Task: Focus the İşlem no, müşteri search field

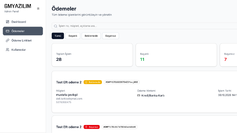Action: (x=144, y=26)
